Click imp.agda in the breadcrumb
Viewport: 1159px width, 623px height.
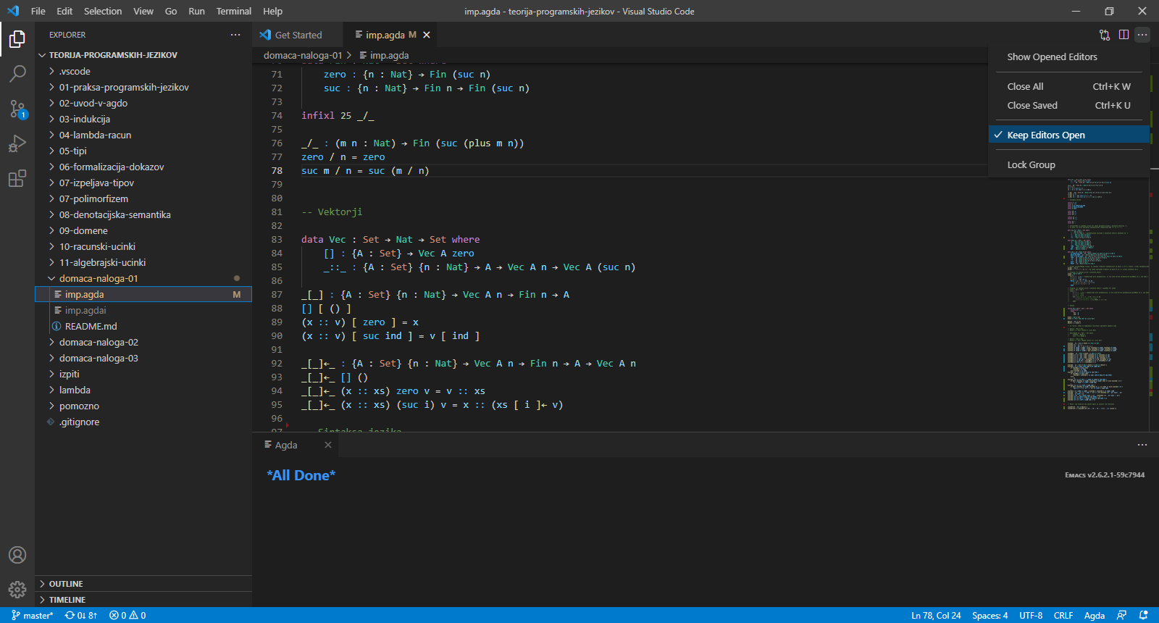pyautogui.click(x=385, y=55)
